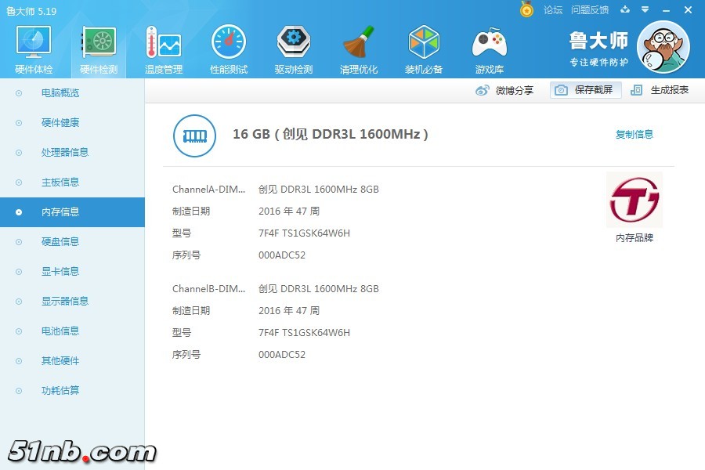Select the 装机必备 cube icon
The image size is (705, 470).
tap(424, 42)
